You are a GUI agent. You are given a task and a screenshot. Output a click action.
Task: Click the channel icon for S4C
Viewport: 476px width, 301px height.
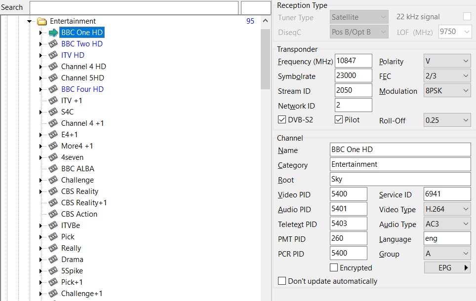click(x=53, y=112)
